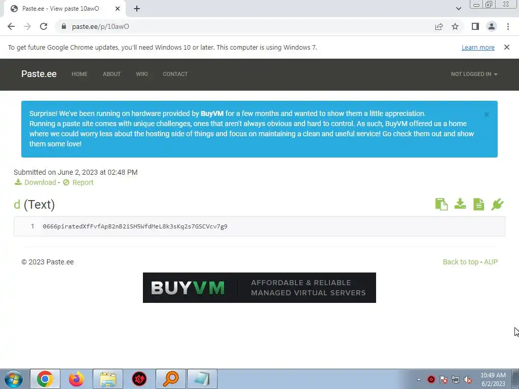Share this page icon in address bar
Screen dimensions: 519x389
[439, 26]
